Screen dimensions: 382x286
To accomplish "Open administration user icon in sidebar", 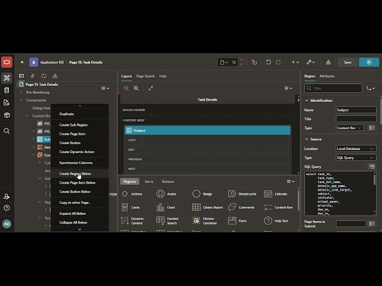I will click(x=7, y=197).
